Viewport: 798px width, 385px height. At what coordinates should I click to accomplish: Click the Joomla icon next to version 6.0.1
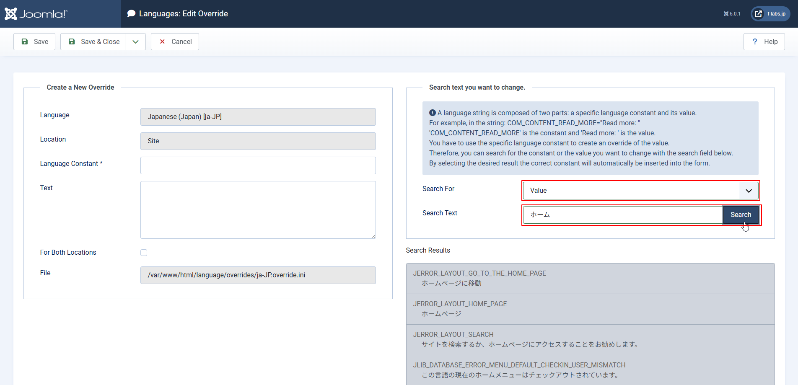click(725, 13)
